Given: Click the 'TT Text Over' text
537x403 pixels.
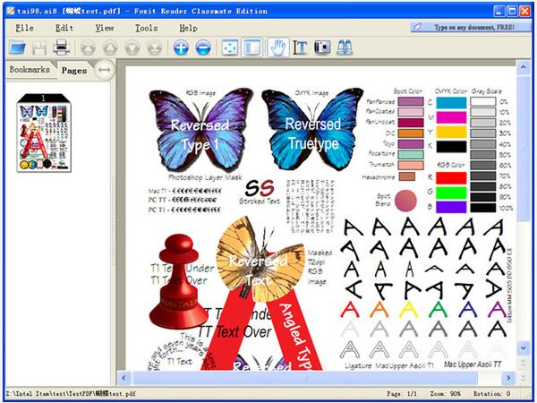Looking at the screenshot, I should click(x=234, y=331).
